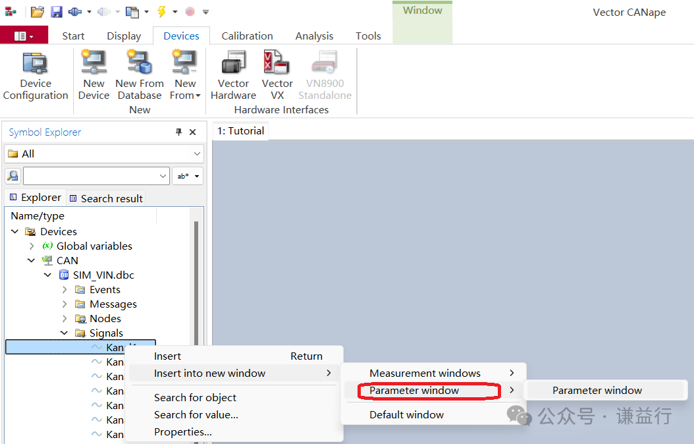The width and height of the screenshot is (694, 444).
Task: Save with the floppy disk icon
Action: pyautogui.click(x=57, y=12)
